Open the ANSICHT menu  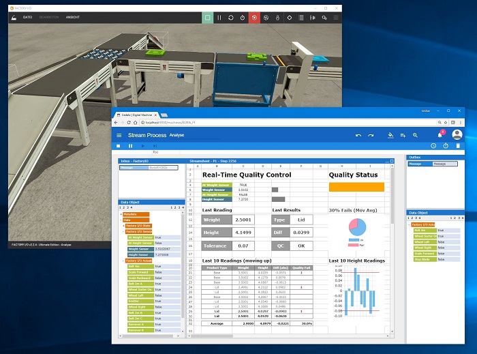click(x=74, y=16)
